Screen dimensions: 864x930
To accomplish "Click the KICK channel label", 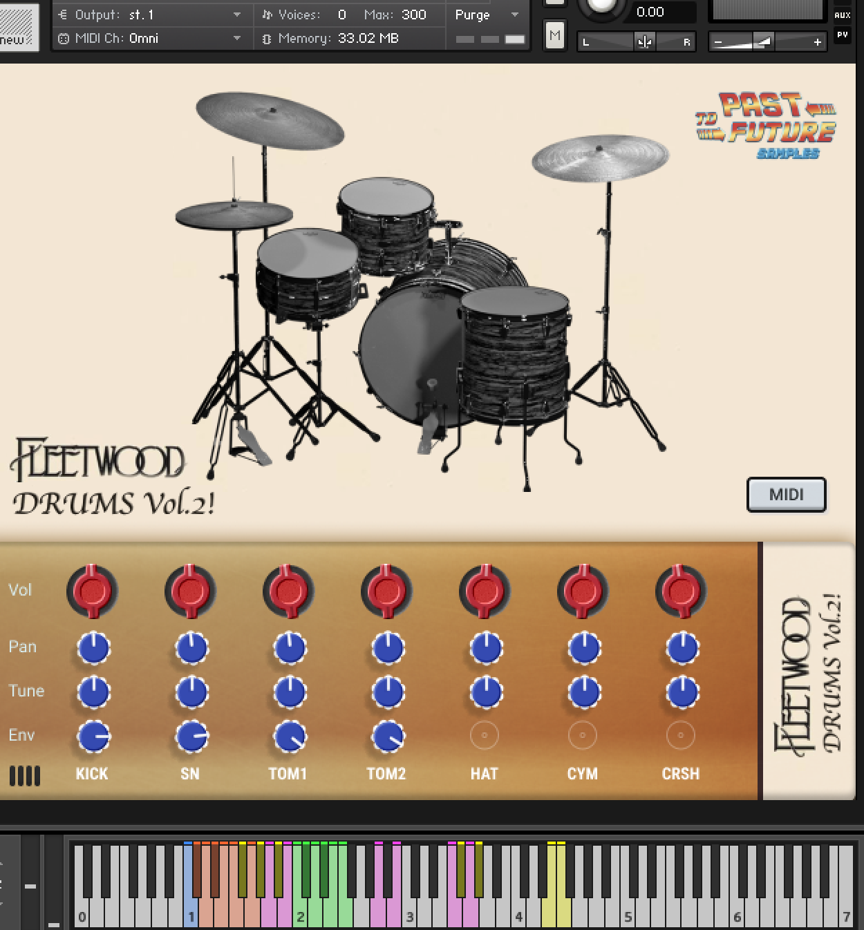I will 92,774.
